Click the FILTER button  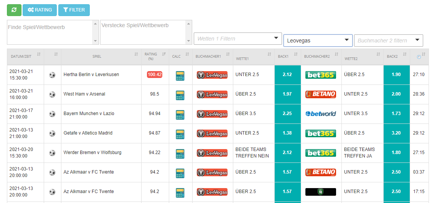pyautogui.click(x=74, y=10)
